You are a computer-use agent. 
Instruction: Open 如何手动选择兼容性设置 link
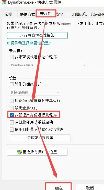coord(29,43)
